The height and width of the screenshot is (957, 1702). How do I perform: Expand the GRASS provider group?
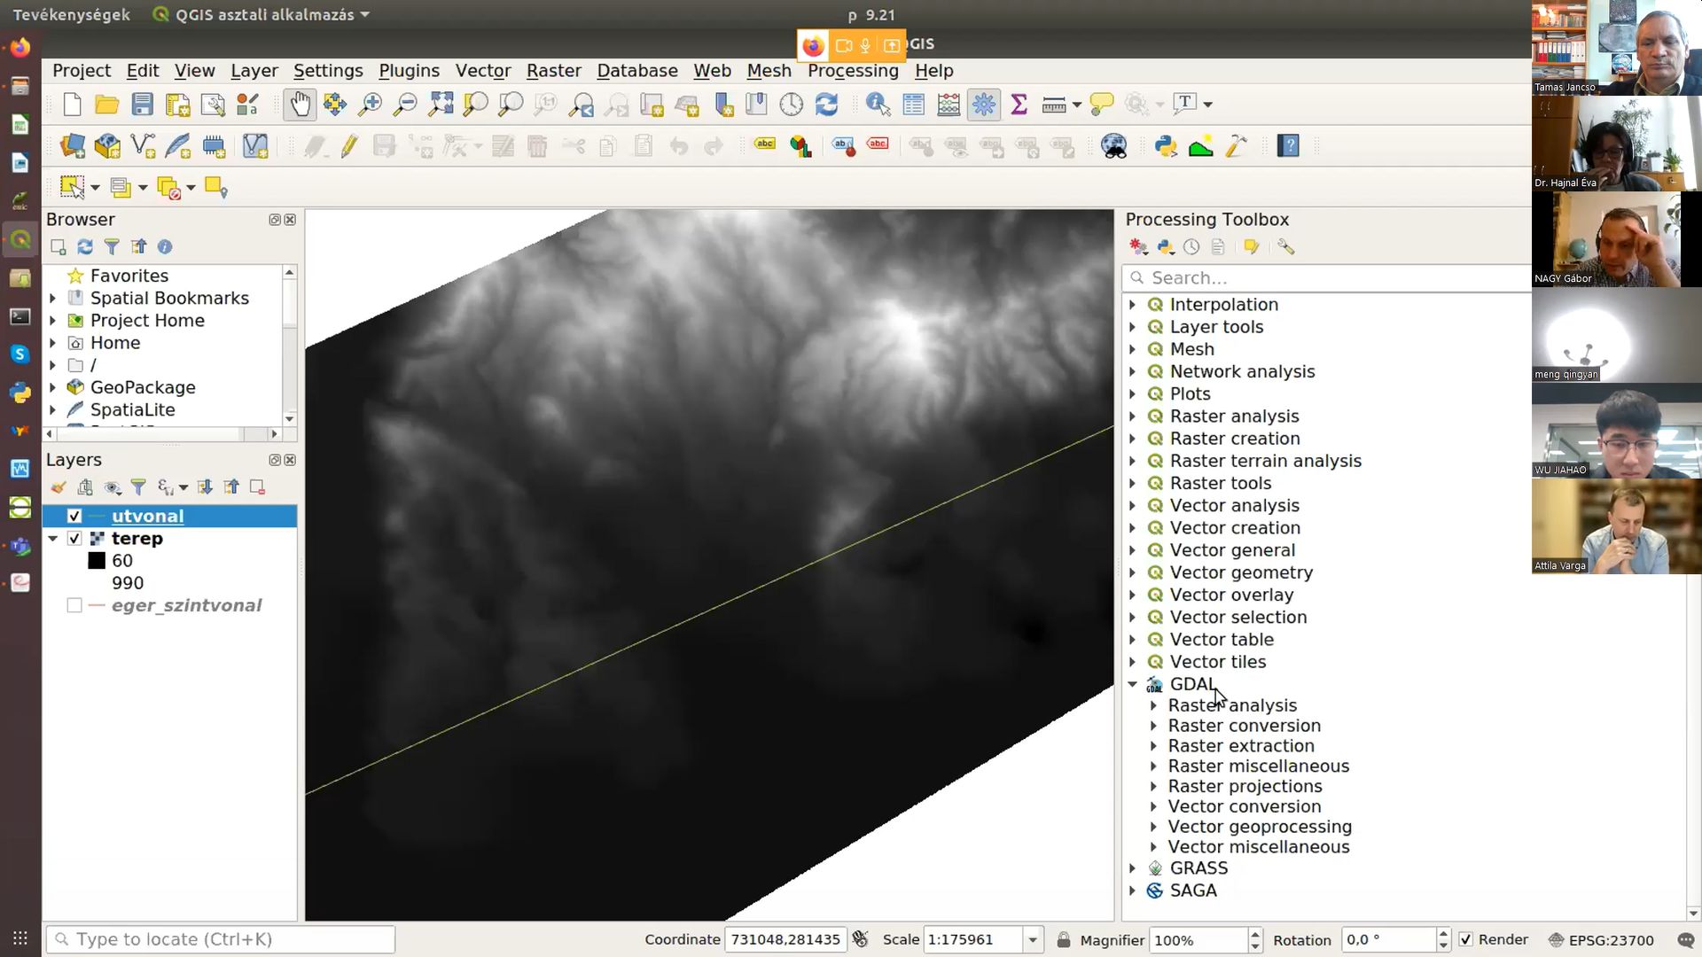[1133, 868]
